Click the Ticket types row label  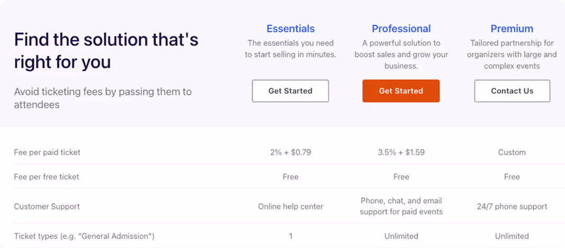pos(84,236)
